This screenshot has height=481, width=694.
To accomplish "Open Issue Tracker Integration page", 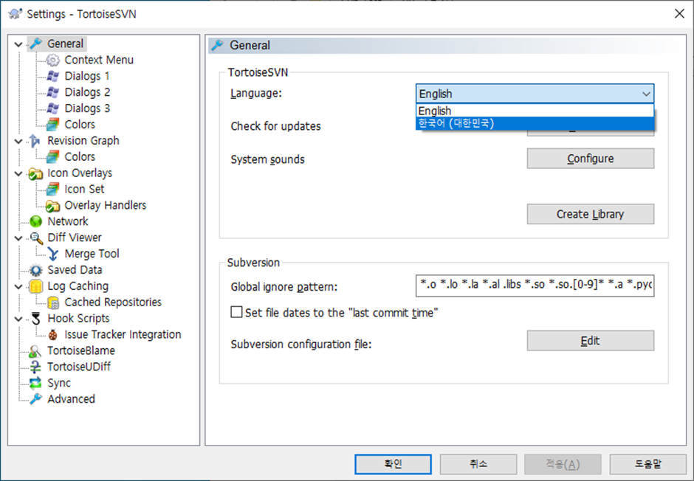I will point(123,335).
